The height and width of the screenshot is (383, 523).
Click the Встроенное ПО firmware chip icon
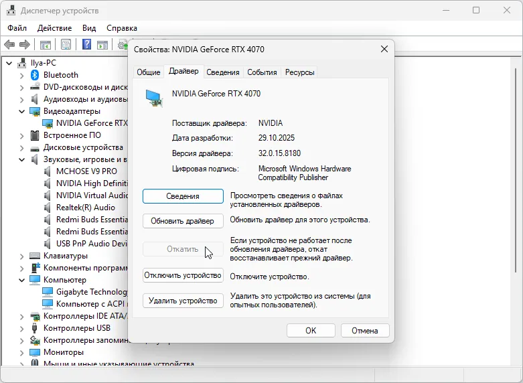tap(35, 135)
